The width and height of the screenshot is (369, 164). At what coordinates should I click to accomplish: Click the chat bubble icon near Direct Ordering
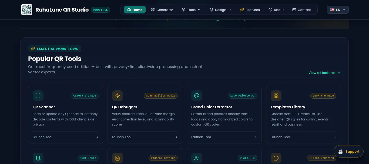(276, 158)
